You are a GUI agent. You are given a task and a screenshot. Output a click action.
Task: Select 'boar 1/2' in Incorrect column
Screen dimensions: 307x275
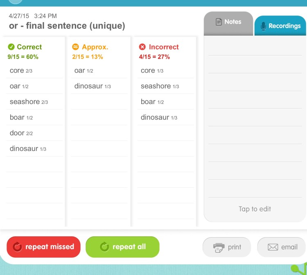[x=152, y=102]
